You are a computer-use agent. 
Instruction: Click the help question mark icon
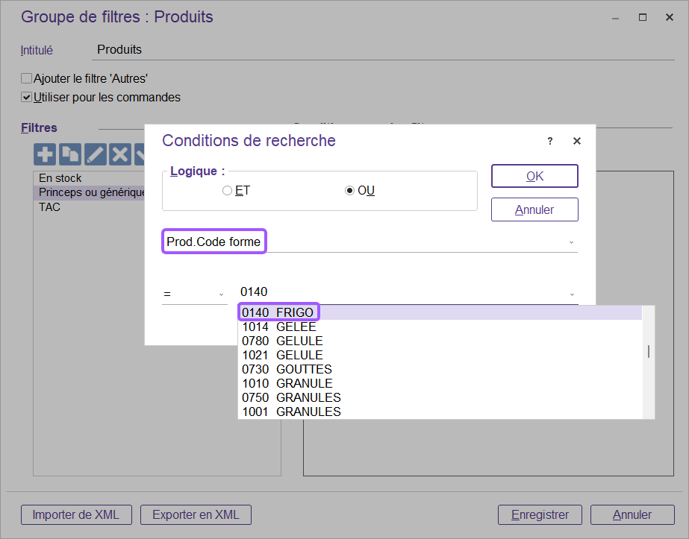[x=550, y=141]
